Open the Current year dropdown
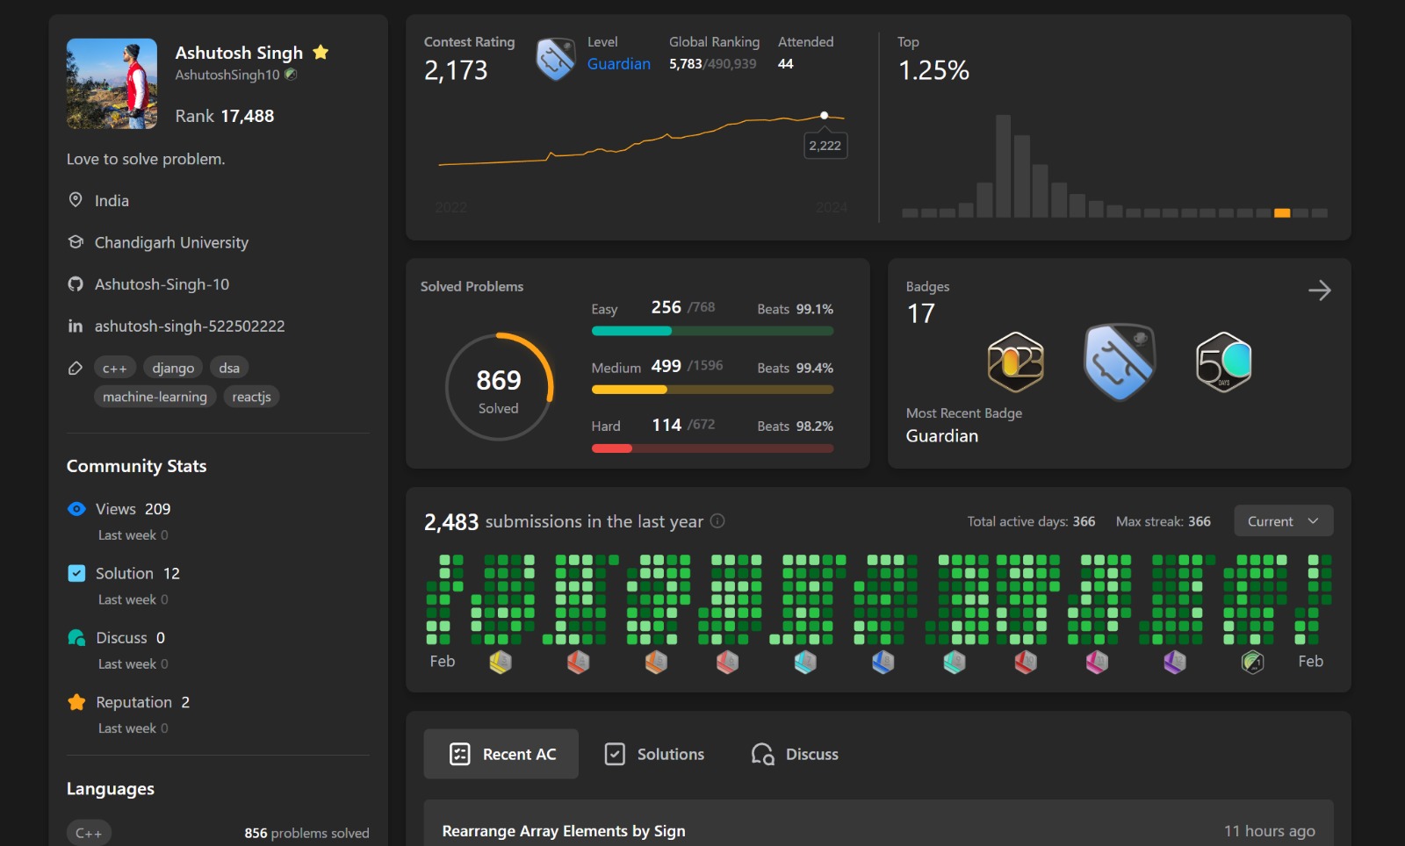Viewport: 1405px width, 846px height. click(x=1284, y=520)
